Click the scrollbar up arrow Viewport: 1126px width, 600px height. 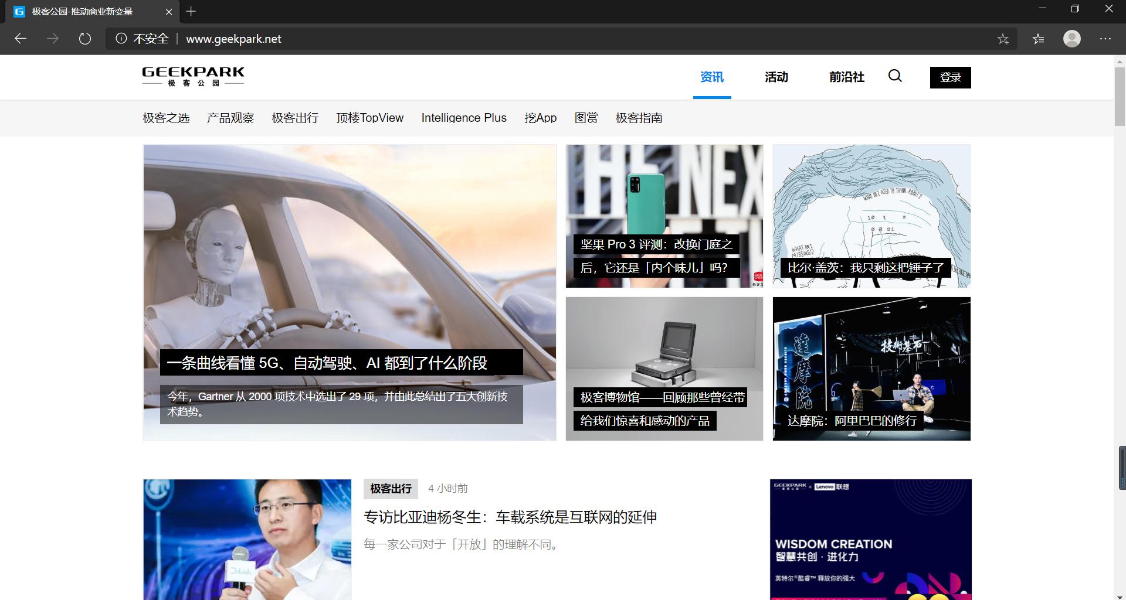click(1120, 61)
